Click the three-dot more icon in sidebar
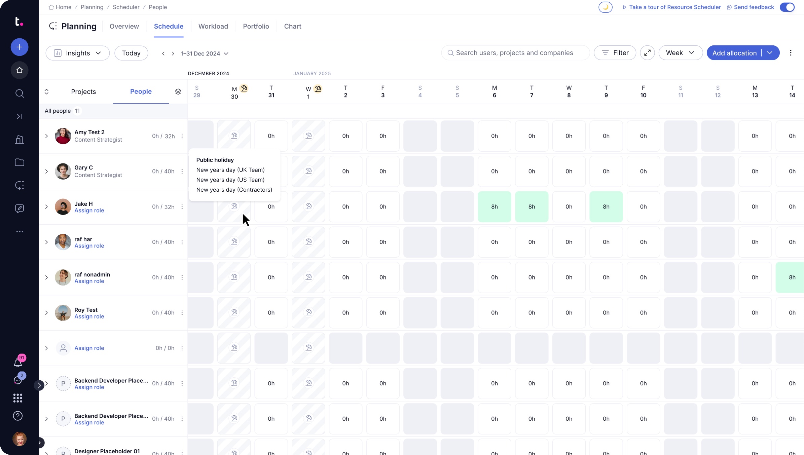 point(20,231)
